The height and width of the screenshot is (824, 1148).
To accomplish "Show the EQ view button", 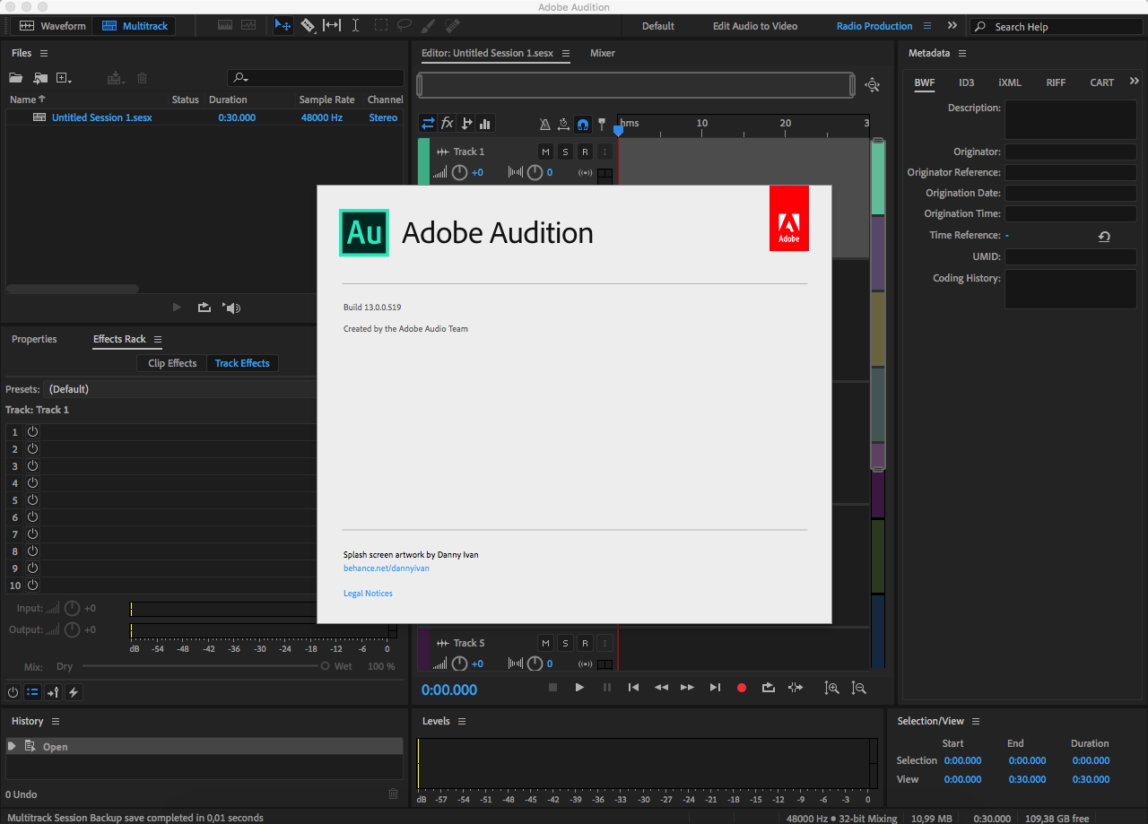I will point(485,124).
